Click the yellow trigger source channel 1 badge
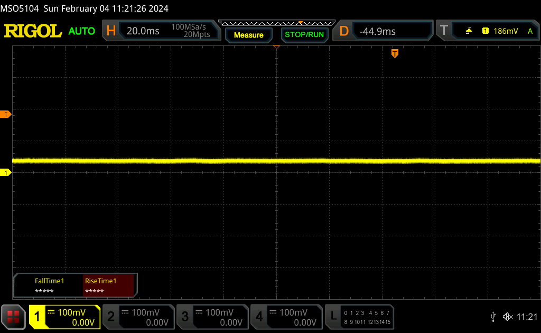Image resolution: width=541 pixels, height=333 pixels. [x=485, y=31]
